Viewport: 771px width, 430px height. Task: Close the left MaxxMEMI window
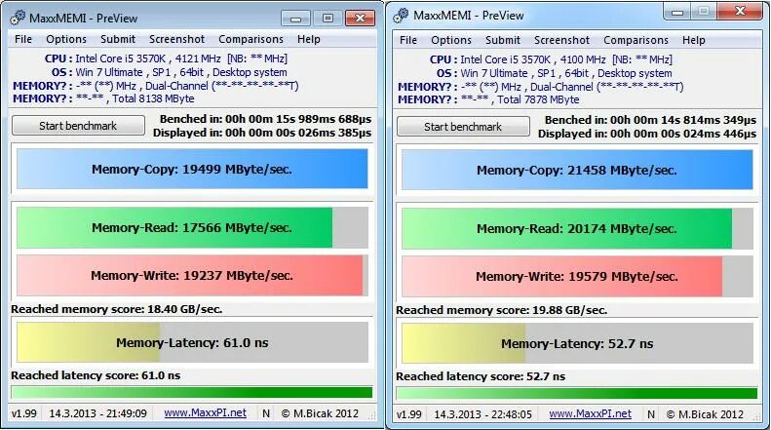(360, 19)
